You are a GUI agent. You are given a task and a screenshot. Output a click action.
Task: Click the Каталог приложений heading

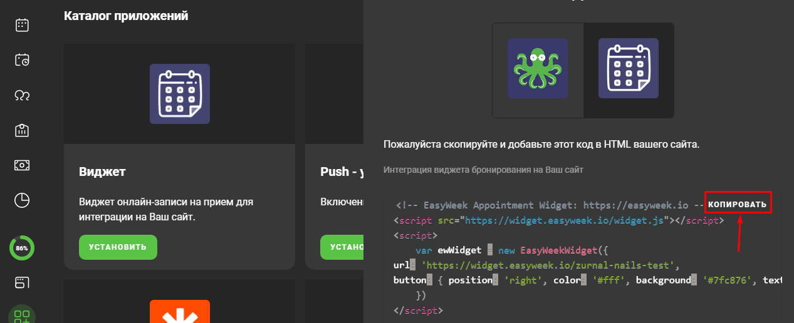126,16
